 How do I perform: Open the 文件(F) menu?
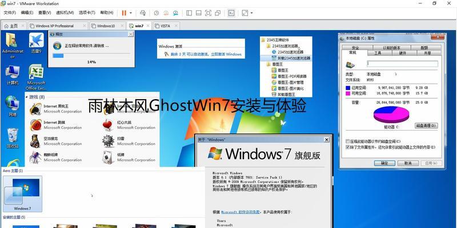click(x=10, y=13)
